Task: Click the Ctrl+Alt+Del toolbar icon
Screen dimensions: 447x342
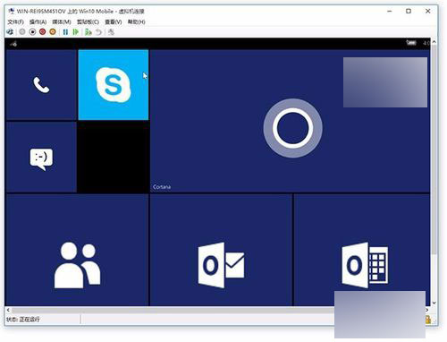Action: (x=10, y=31)
